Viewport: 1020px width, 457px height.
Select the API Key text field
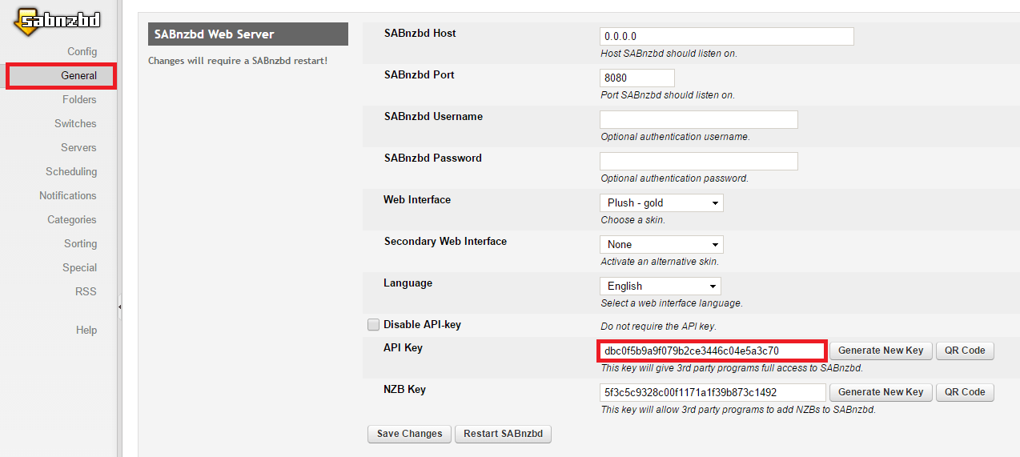(712, 351)
